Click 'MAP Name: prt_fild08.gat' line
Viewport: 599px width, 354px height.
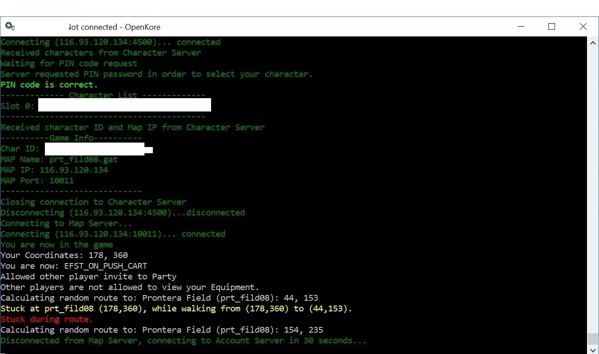[59, 159]
